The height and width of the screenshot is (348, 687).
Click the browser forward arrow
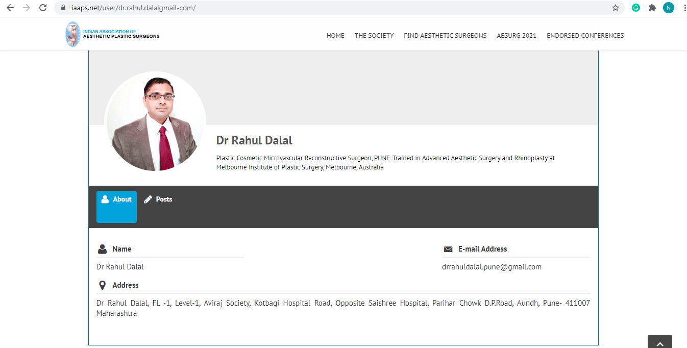click(27, 8)
